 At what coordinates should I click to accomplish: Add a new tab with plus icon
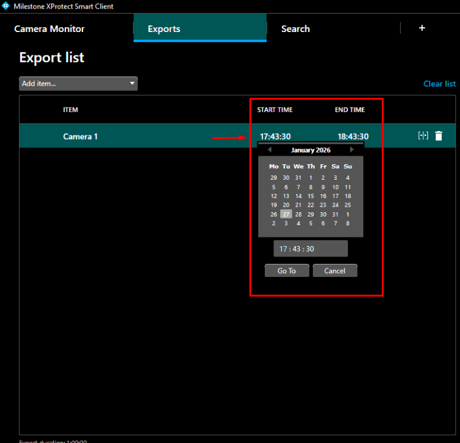(x=422, y=28)
